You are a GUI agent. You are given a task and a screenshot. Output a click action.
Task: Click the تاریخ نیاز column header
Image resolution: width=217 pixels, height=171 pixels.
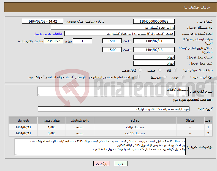pos(23,121)
